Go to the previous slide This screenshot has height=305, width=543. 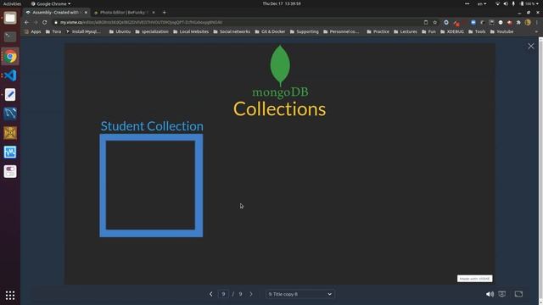coord(211,294)
